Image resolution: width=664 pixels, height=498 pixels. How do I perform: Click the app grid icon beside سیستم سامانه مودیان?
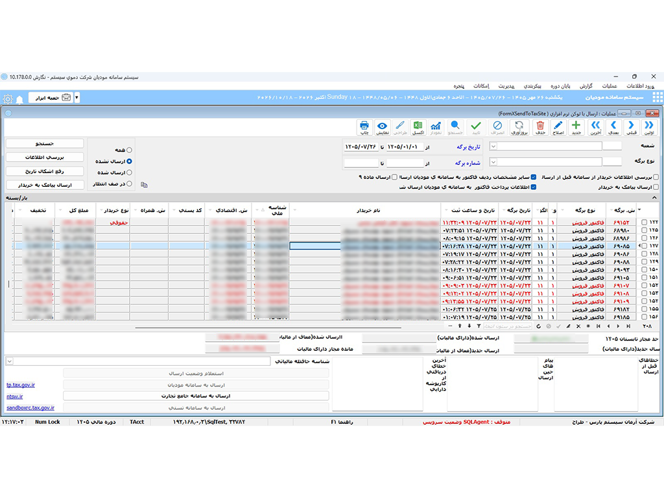click(x=658, y=98)
